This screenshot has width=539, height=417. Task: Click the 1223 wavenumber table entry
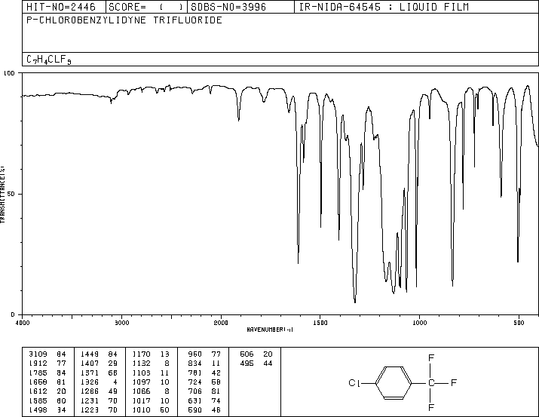90,409
